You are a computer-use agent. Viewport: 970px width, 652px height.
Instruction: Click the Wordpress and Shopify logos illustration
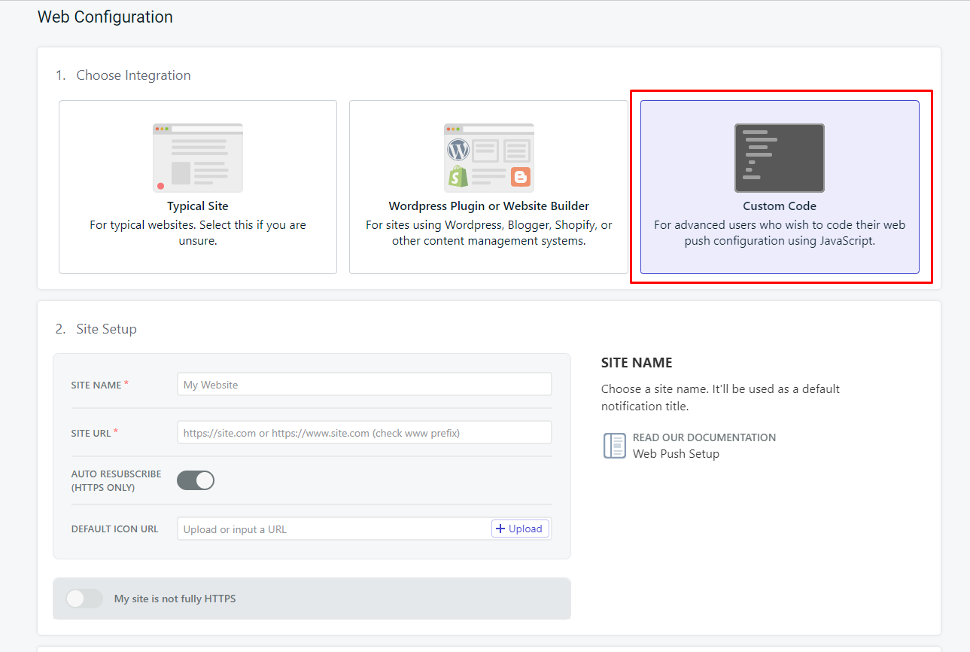point(489,158)
